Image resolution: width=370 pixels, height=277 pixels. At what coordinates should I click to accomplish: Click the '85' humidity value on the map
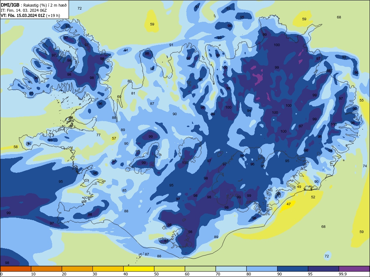tap(124, 190)
